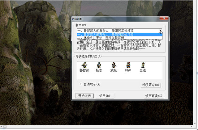Screen dimensions: 198x130
Task: Click the 开始游戏 button
Action: (84, 96)
